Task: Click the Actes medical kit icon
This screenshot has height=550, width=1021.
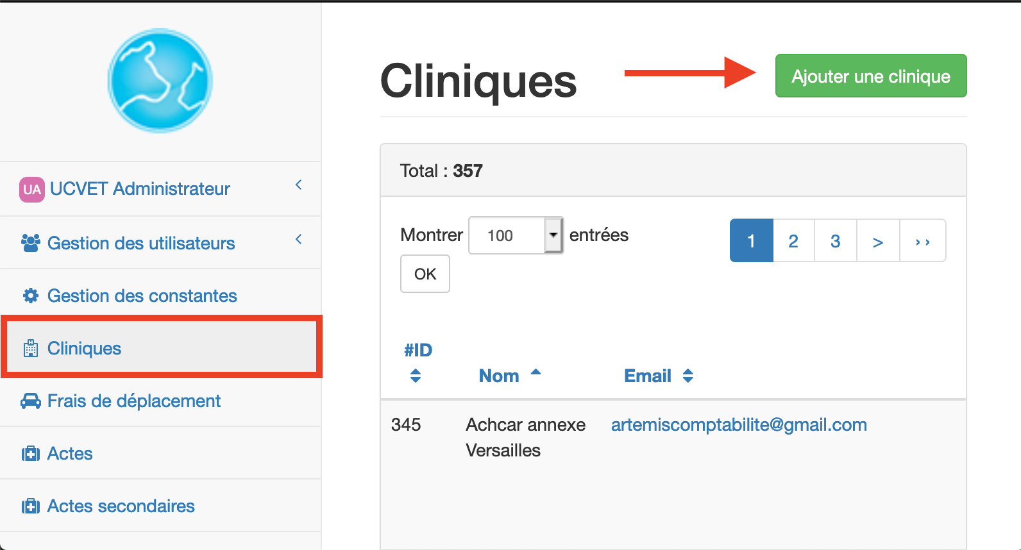Action: tap(31, 454)
